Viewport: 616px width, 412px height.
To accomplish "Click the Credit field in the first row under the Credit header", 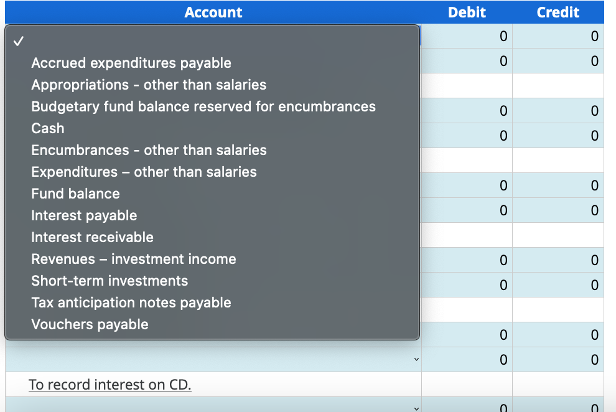I will tap(558, 36).
